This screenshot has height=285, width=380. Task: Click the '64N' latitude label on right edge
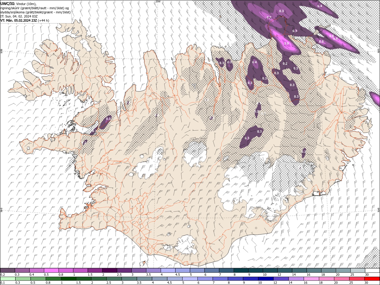click(379, 210)
